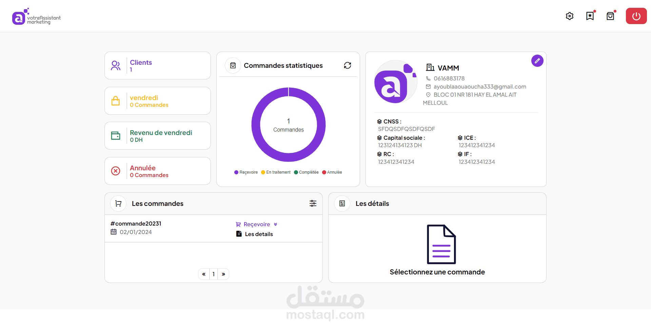Click the cart icon beside Les commandes
Viewport: 651px width, 328px height.
point(118,204)
